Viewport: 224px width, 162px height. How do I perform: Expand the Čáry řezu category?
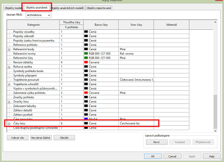pyautogui.click(x=9, y=124)
